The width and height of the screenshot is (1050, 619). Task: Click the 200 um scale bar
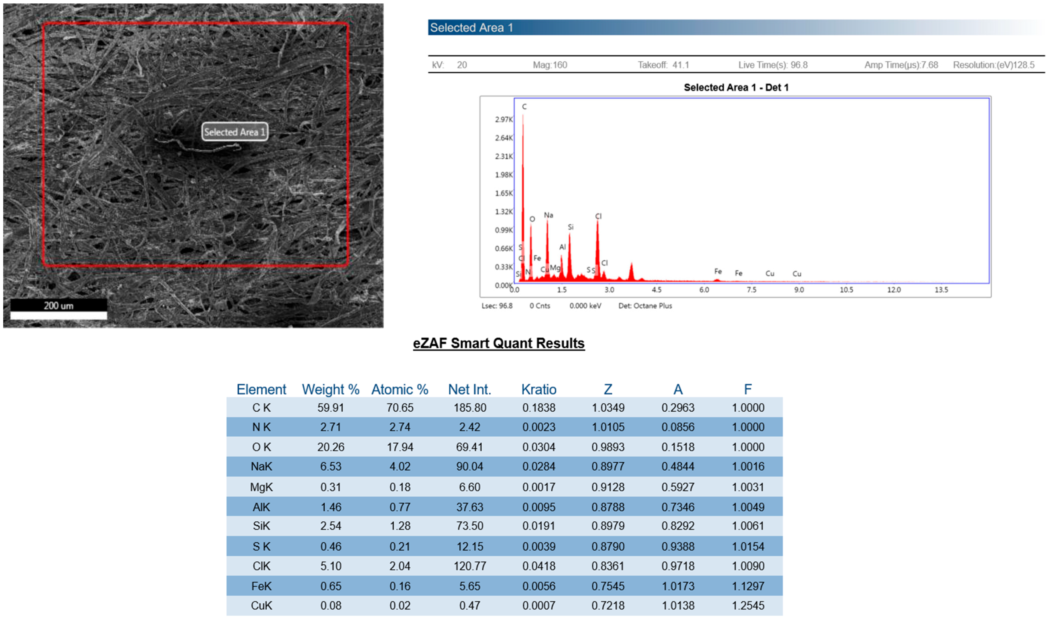tap(58, 309)
